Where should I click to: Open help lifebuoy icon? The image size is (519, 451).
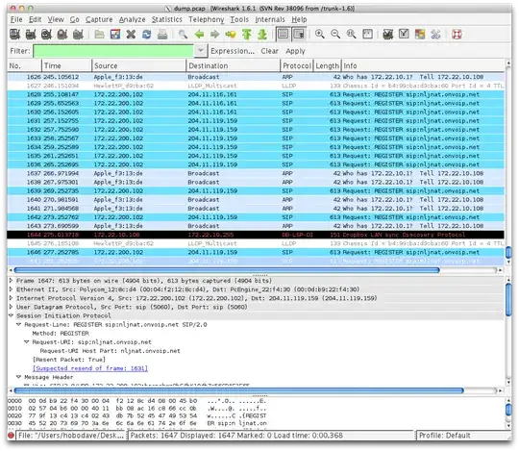coord(457,34)
